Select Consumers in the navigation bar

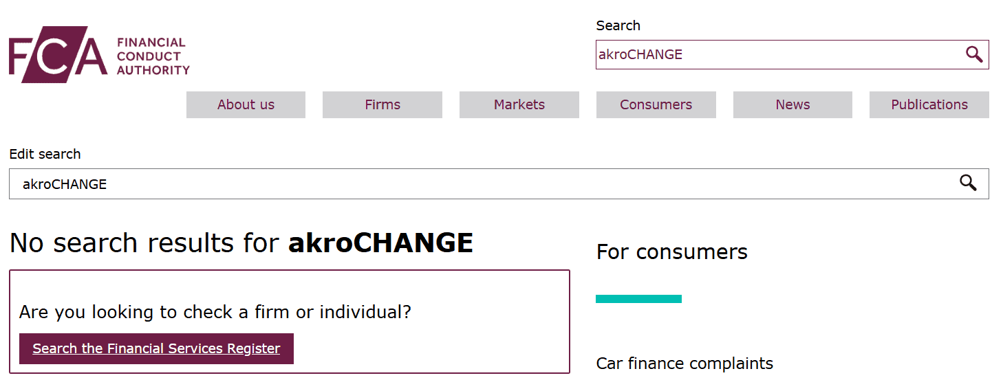tap(656, 104)
